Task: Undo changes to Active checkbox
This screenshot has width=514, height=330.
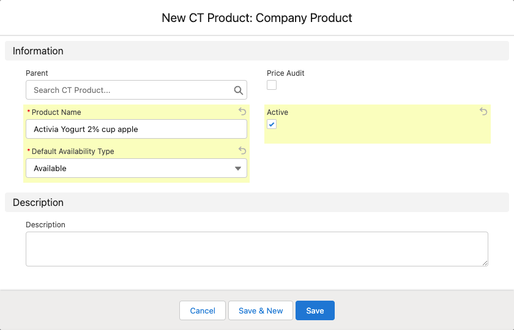Action: tap(483, 112)
